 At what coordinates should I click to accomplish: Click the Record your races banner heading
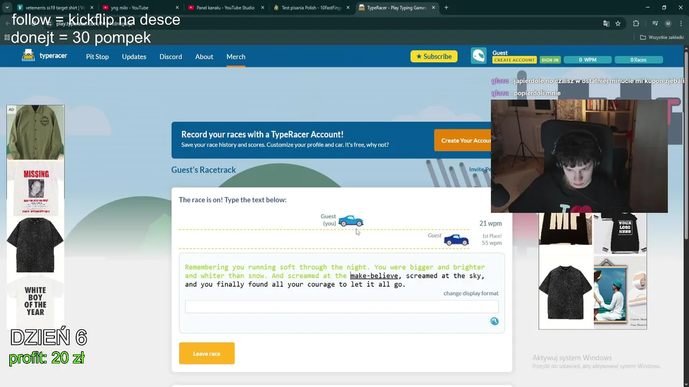pyautogui.click(x=262, y=134)
